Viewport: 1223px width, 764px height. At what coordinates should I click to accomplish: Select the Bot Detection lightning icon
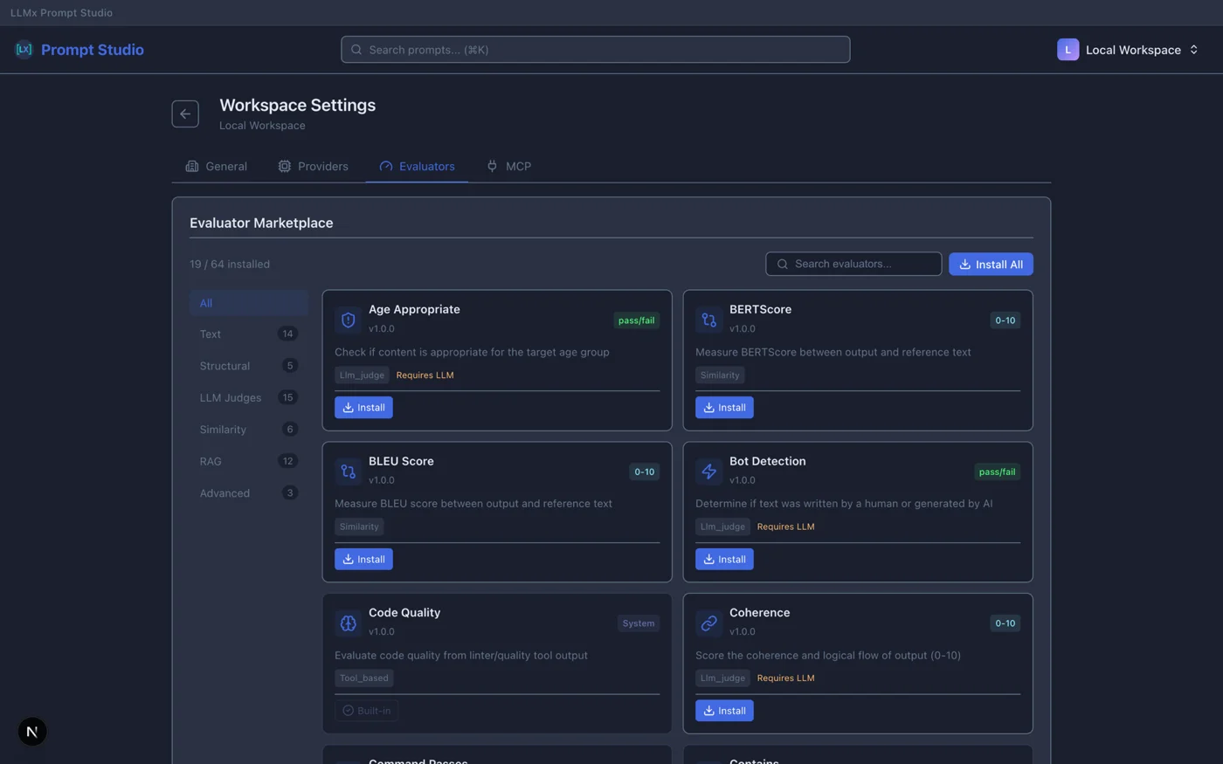pyautogui.click(x=708, y=471)
